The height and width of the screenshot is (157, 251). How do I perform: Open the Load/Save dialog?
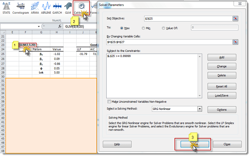point(222,96)
